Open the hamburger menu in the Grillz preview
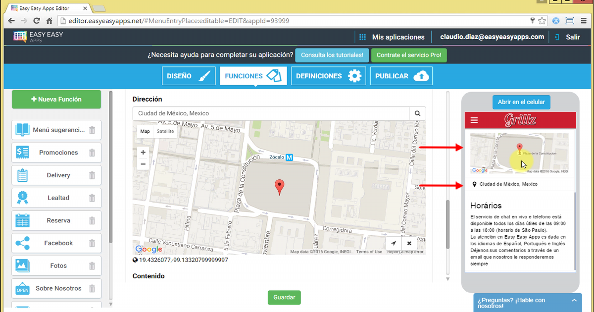 (x=474, y=120)
